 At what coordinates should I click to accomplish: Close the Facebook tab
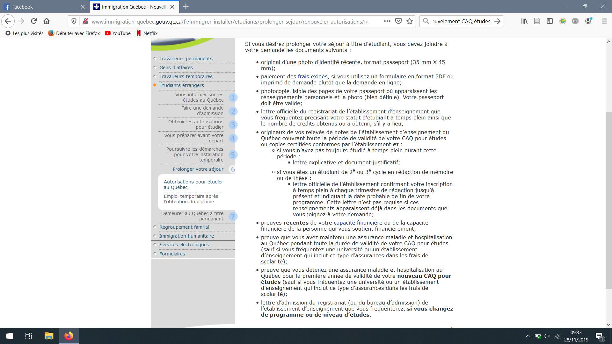[x=83, y=7]
